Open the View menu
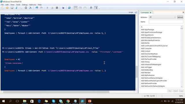Screen dimensions: 185x104 click(12, 5)
